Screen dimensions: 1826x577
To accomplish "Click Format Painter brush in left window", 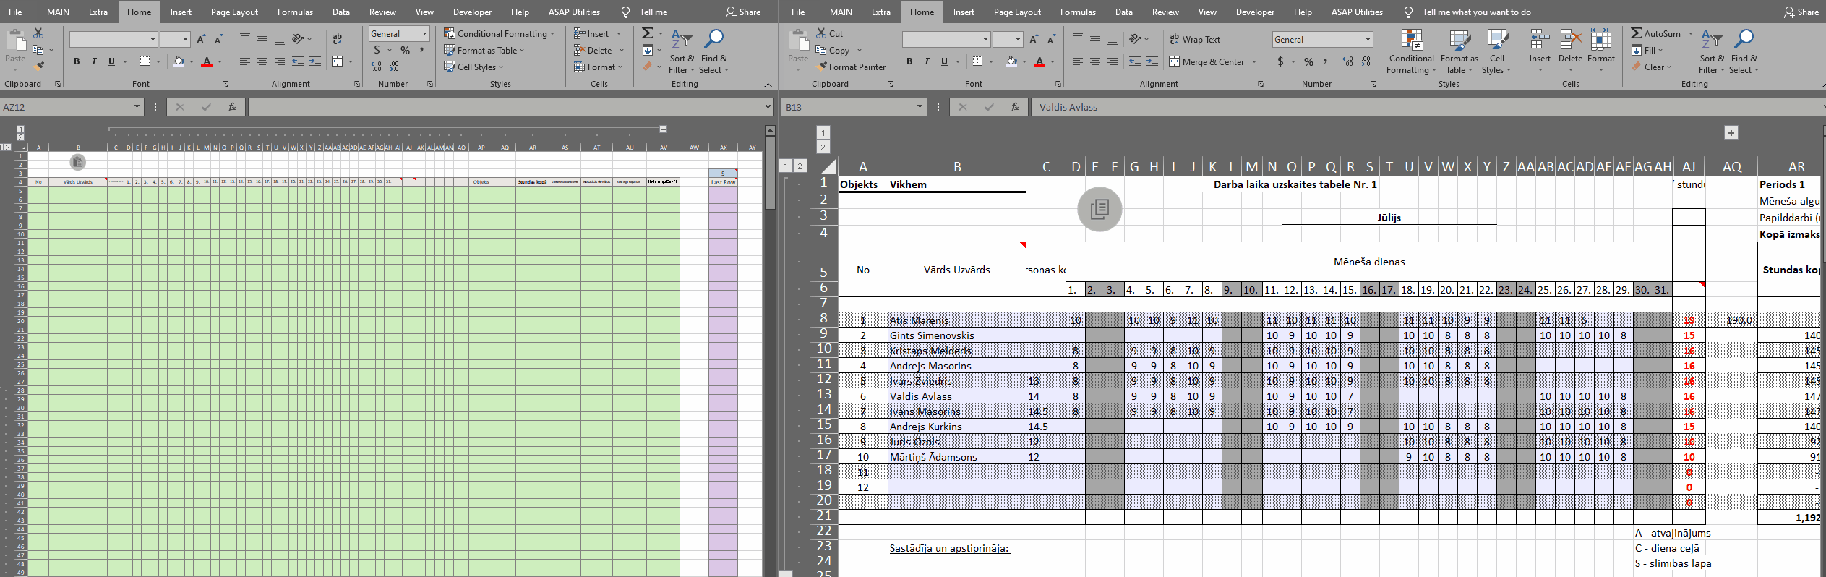I will (x=38, y=67).
